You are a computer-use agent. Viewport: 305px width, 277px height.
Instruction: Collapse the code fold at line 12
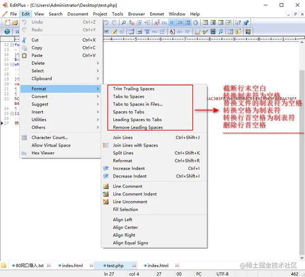pos(12,45)
